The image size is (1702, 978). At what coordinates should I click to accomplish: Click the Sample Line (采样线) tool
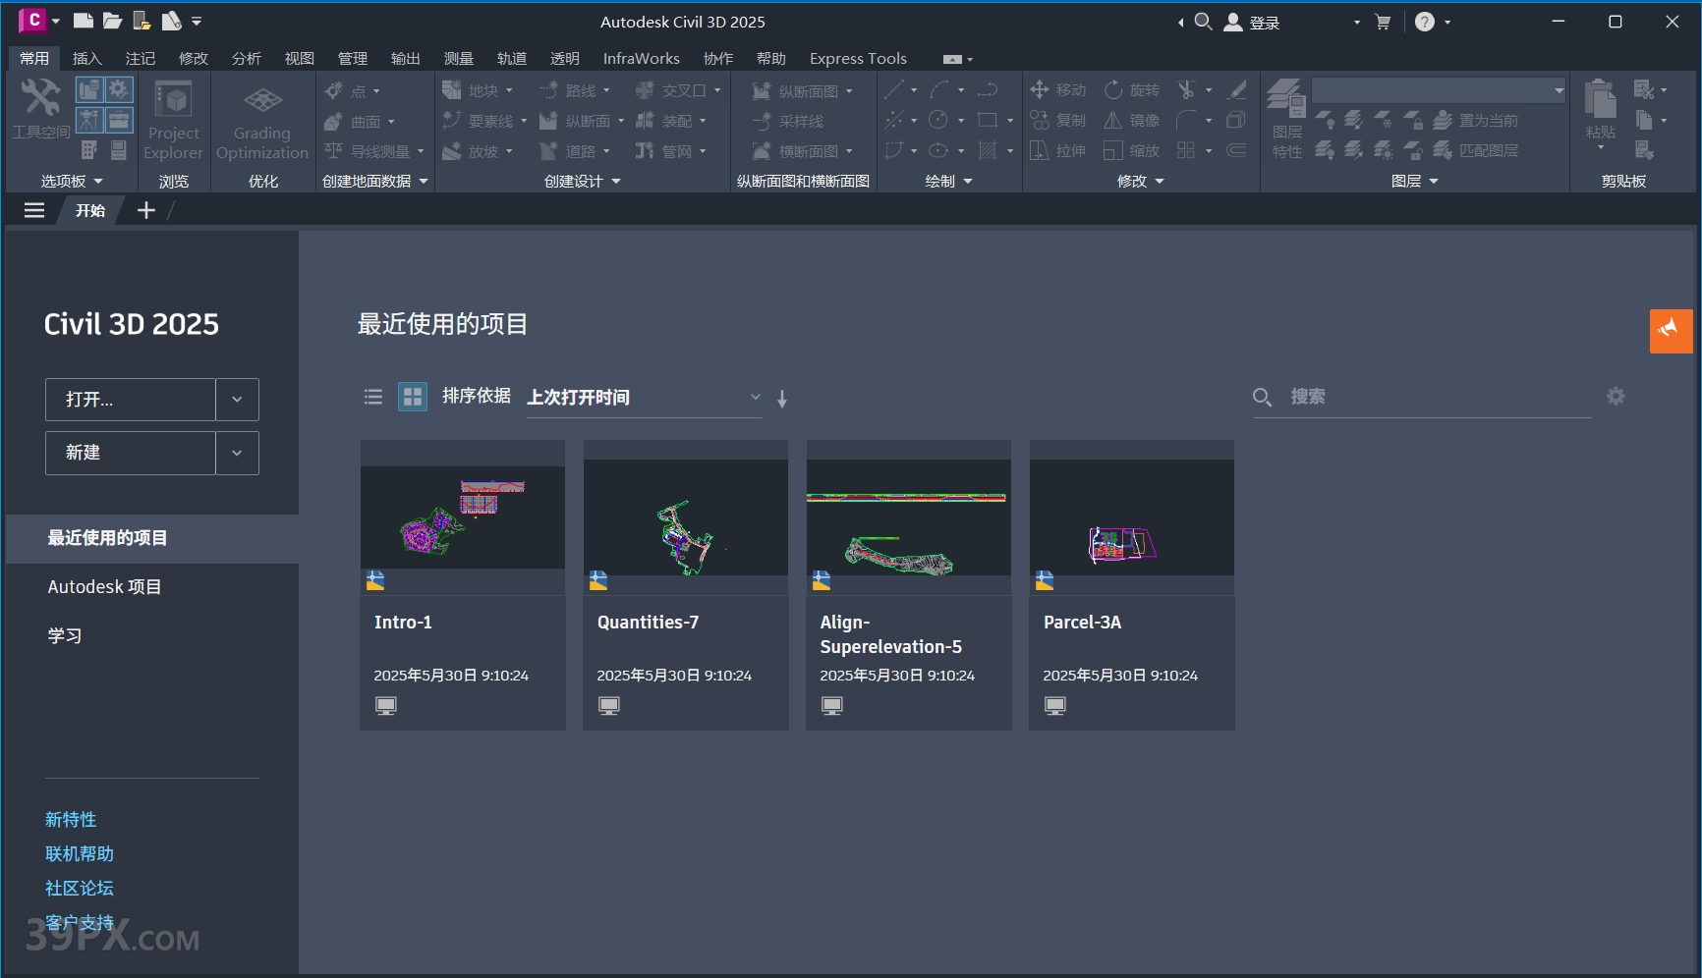click(788, 121)
